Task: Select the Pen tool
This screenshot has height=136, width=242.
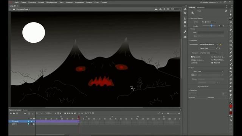Action: [231, 30]
